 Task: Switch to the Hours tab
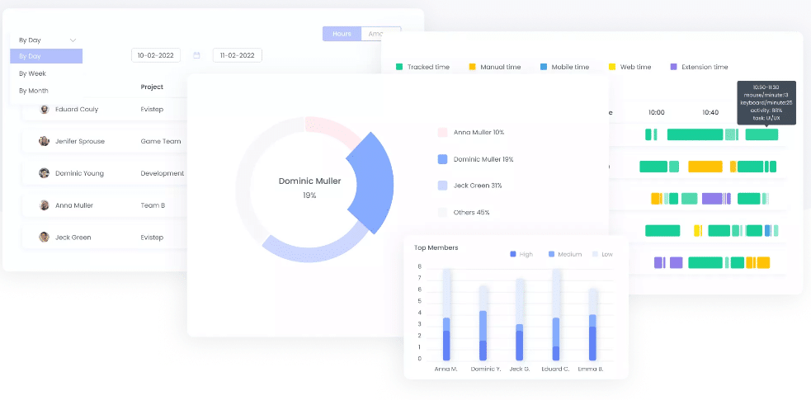342,34
